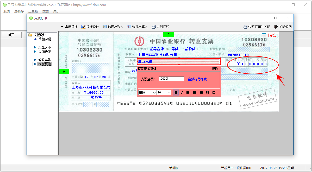312x172 pixels.
Task: Open the 数据 menu
Action: point(46,11)
